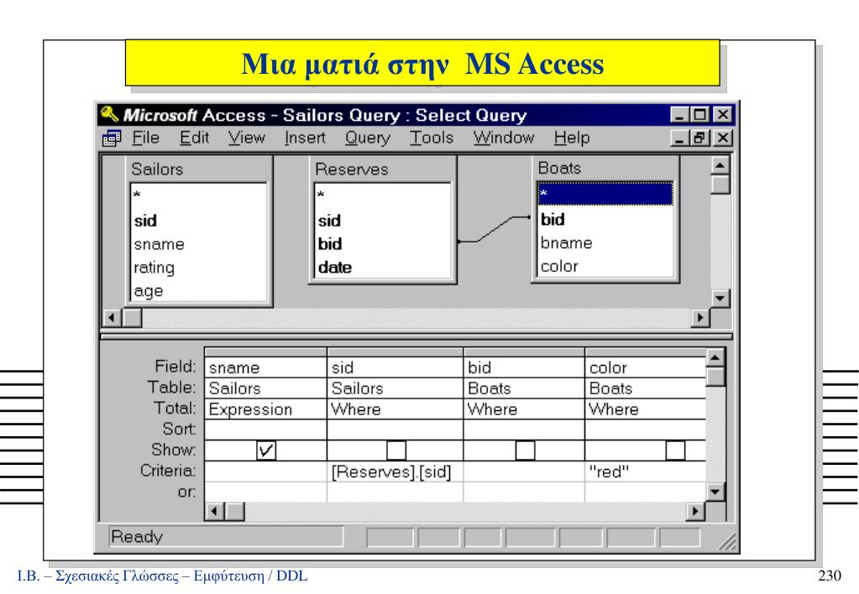Image resolution: width=859 pixels, height=594 pixels.
Task: Restore the inner query window
Action: tap(700, 138)
